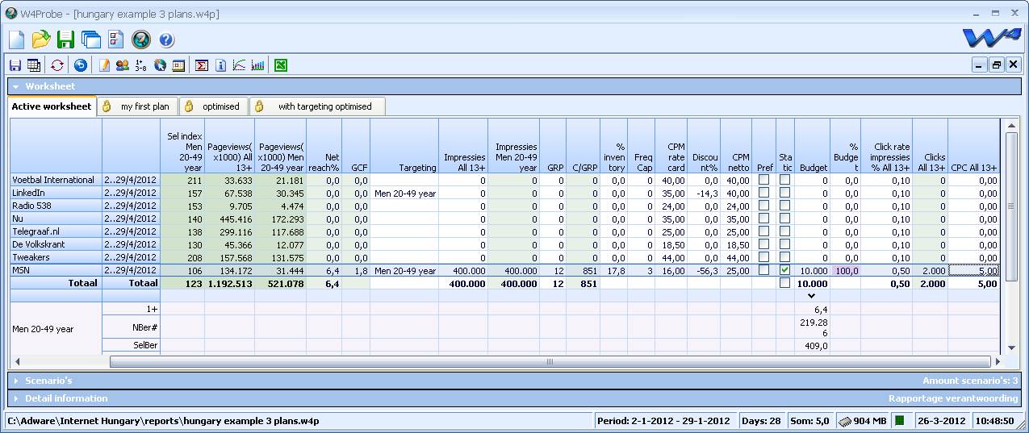Select the LinkedIn Targeting cell Men 20-49 year

point(404,193)
